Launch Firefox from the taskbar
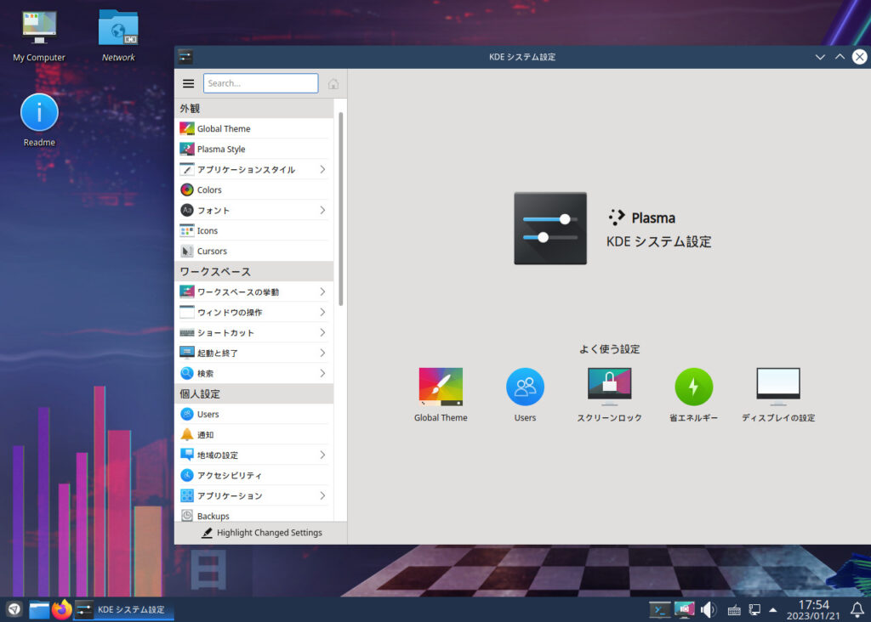Viewport: 871px width, 622px height. [61, 609]
